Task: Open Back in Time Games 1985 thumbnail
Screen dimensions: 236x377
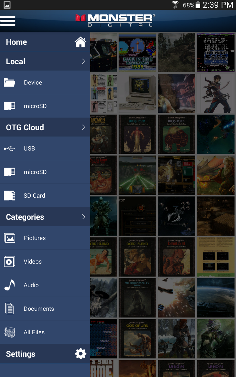Action: (137, 52)
